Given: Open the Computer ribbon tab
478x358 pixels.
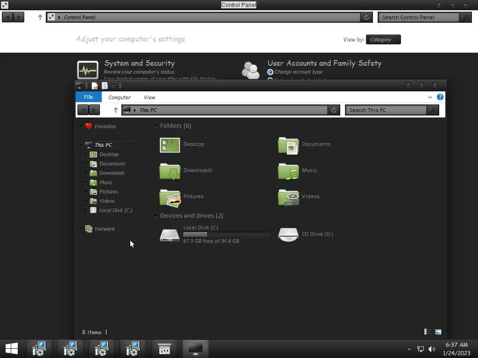Looking at the screenshot, I should (119, 97).
